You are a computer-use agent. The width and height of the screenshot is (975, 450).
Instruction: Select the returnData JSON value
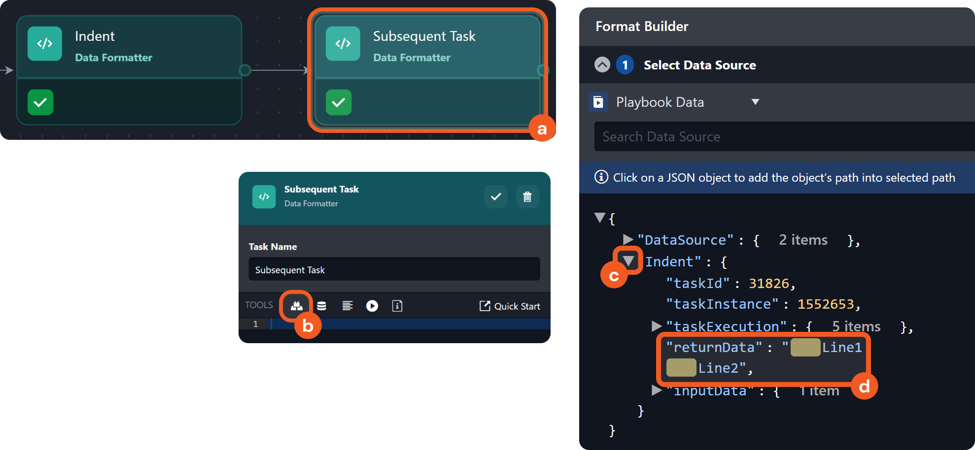click(763, 357)
